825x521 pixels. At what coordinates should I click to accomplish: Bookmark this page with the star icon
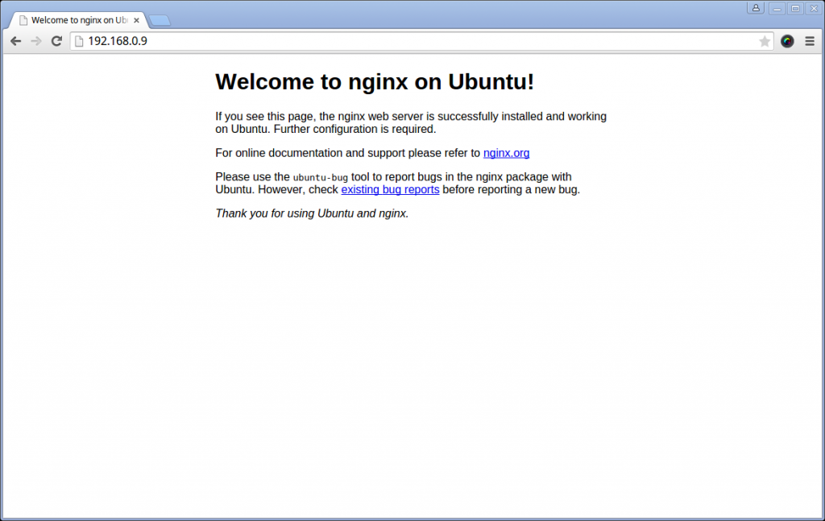(x=765, y=41)
